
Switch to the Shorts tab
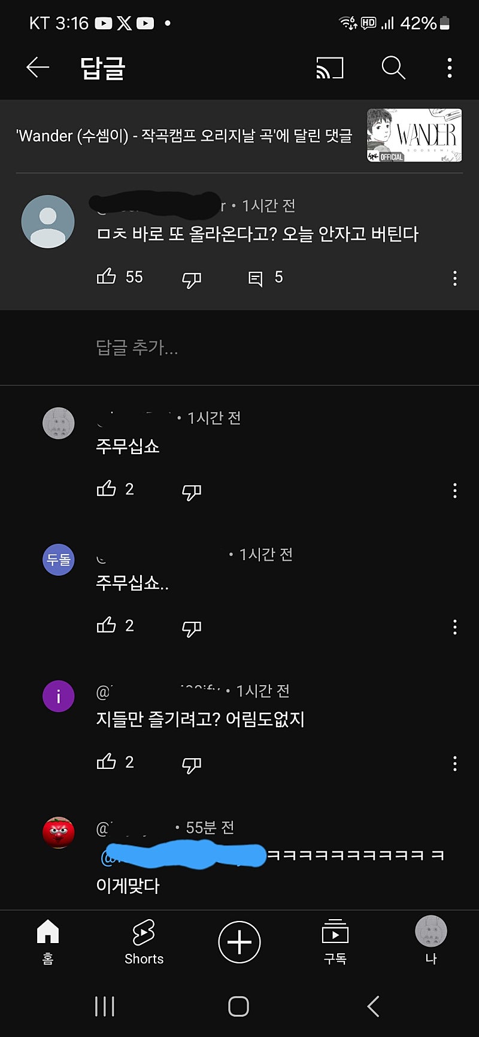click(x=144, y=942)
